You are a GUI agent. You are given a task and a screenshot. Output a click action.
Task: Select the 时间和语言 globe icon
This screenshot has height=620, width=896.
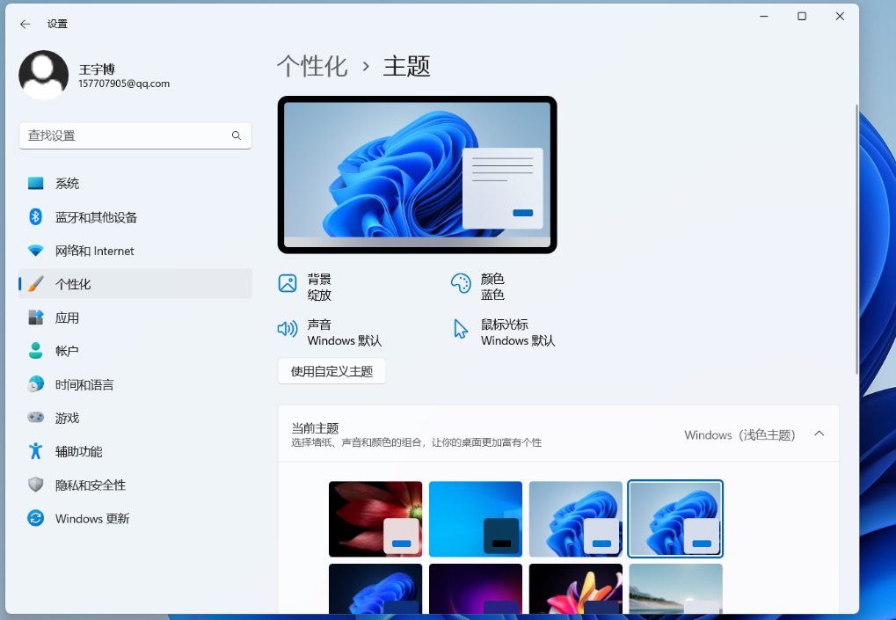coord(35,384)
